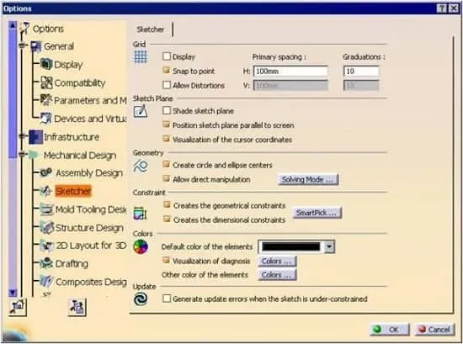Screen dimensions: 463x344
Task: Collapse the General tree node
Action: 23,45
